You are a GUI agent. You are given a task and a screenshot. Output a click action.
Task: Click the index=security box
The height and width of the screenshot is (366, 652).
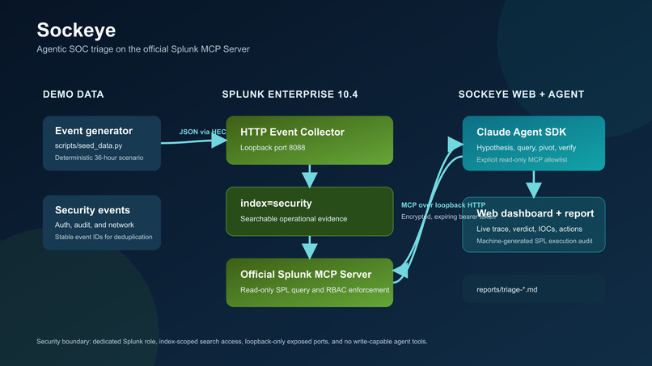coord(309,212)
